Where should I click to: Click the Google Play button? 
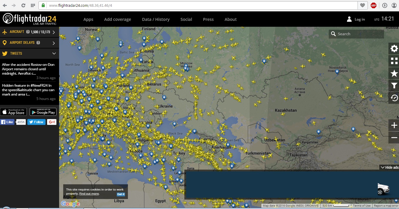click(43, 112)
